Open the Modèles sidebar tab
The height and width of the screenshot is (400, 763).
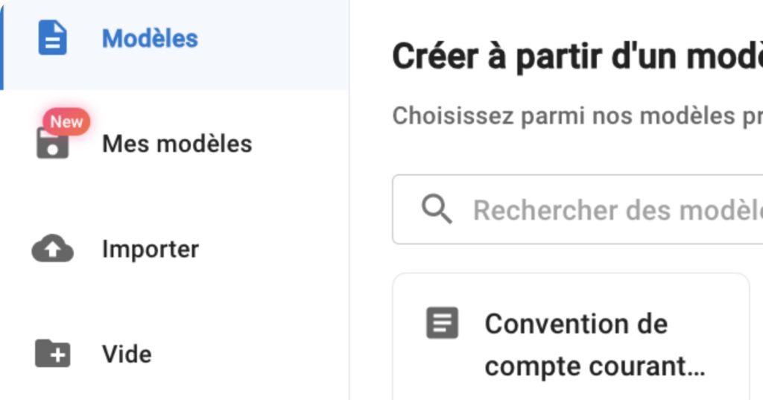(x=150, y=39)
